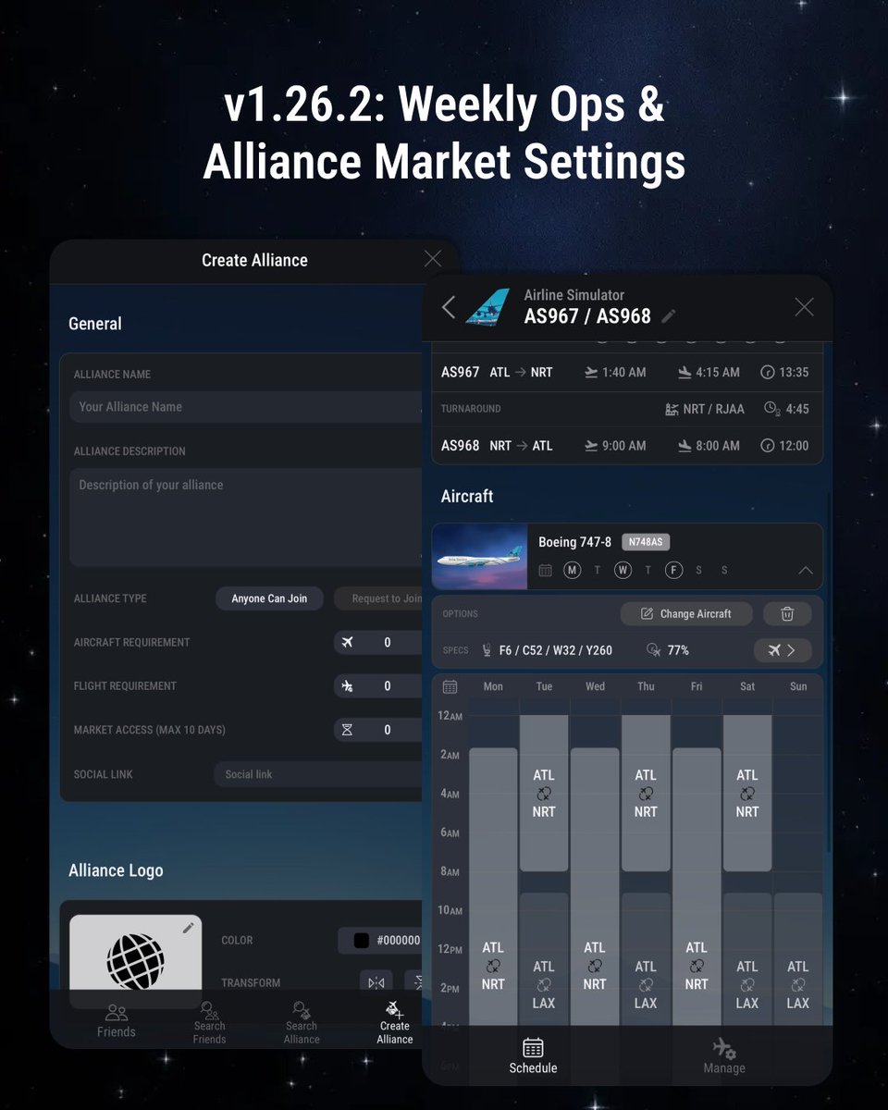Click the Boeing 747-8 aircraft thumbnail
Viewport: 888px width, 1110px height.
(x=479, y=557)
